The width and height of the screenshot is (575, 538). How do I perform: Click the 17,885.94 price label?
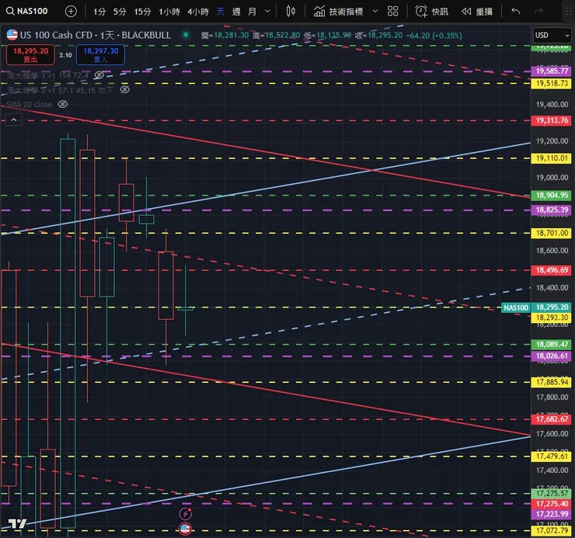[x=552, y=382]
